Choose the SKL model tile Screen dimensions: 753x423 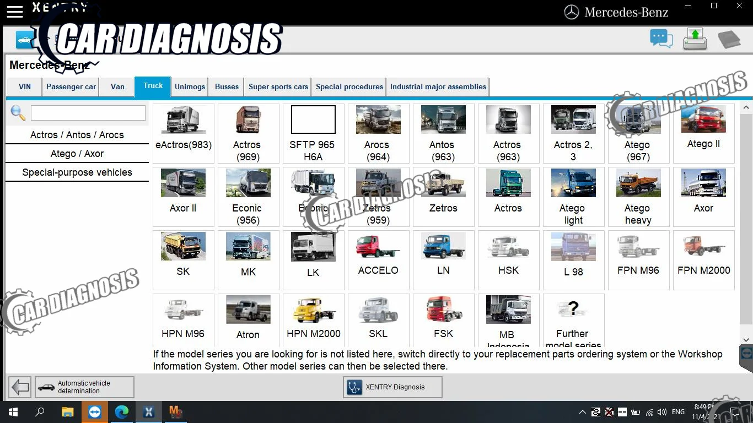point(379,321)
